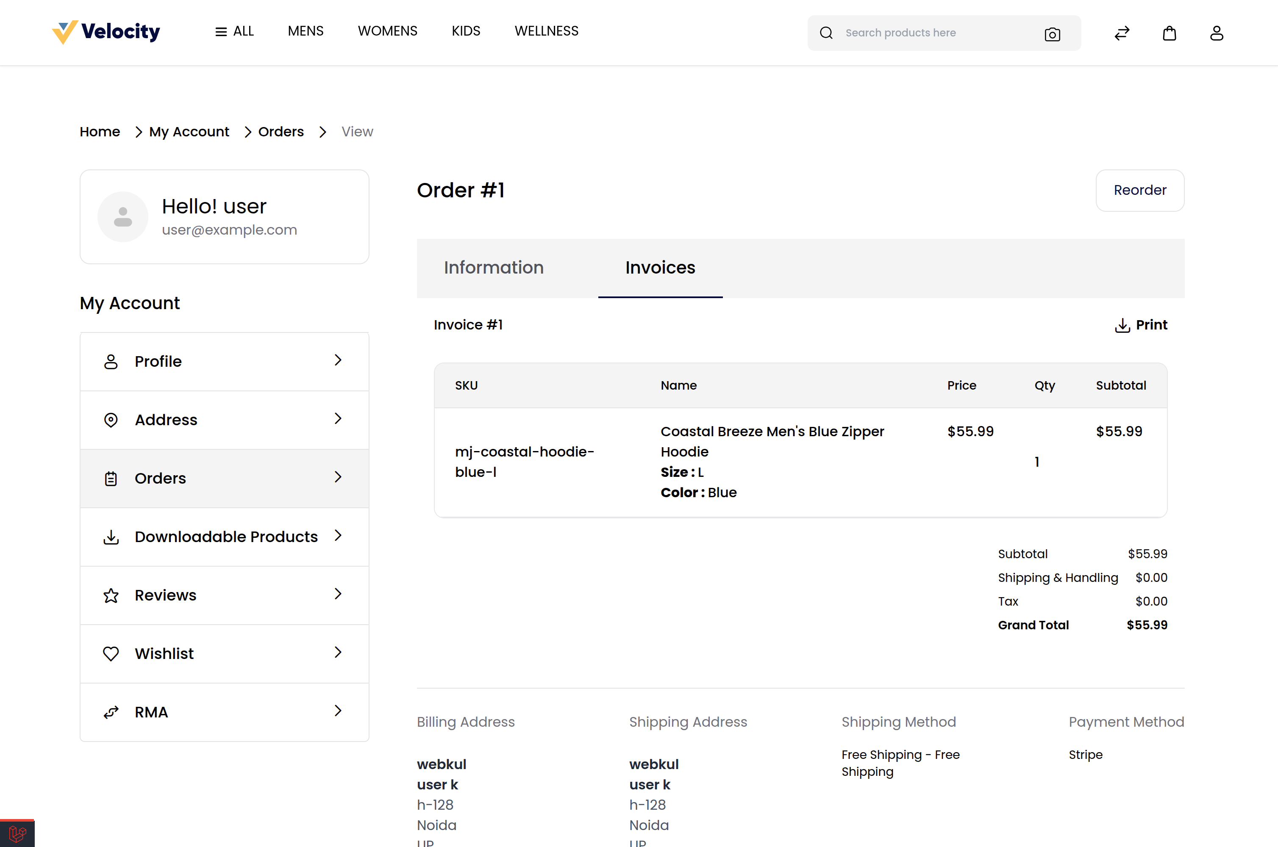1278x847 pixels.
Task: Open RMA in account sidebar
Action: coord(224,712)
